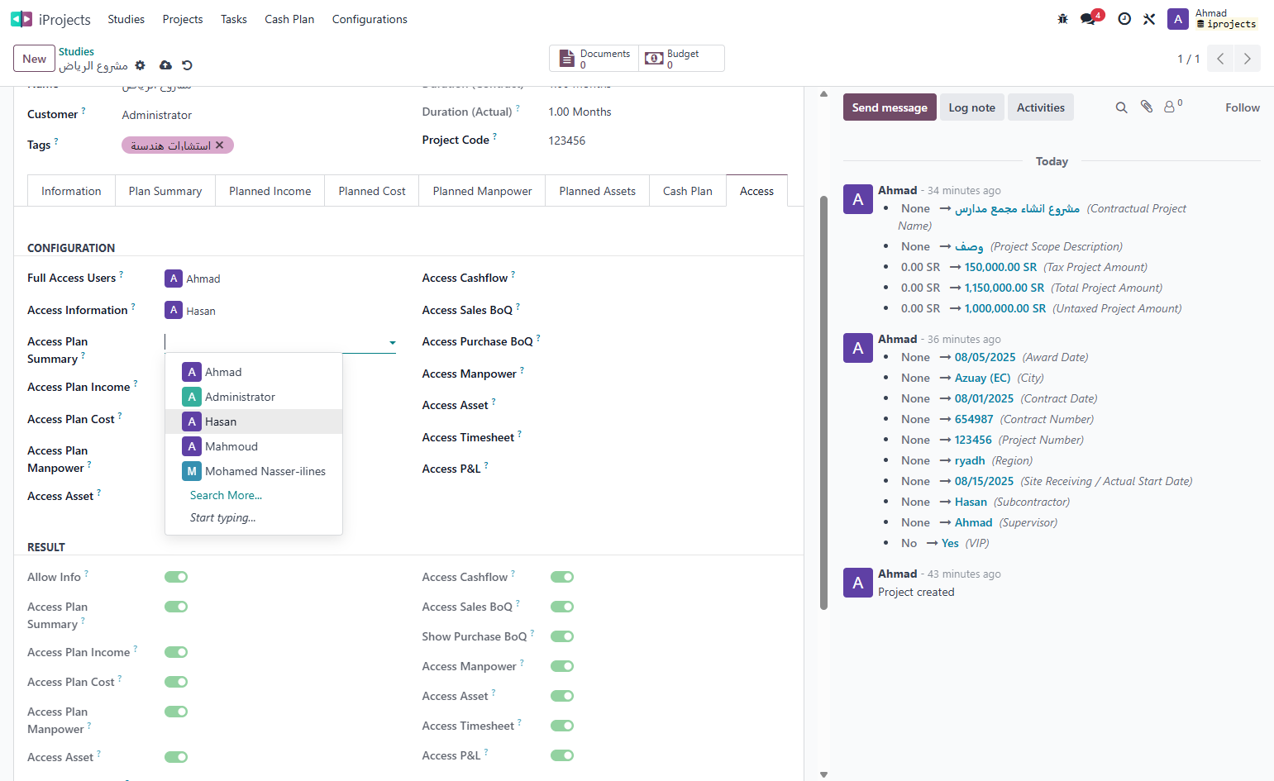Screen dimensions: 1274x781
Task: Click the Follow button
Action: (1243, 107)
